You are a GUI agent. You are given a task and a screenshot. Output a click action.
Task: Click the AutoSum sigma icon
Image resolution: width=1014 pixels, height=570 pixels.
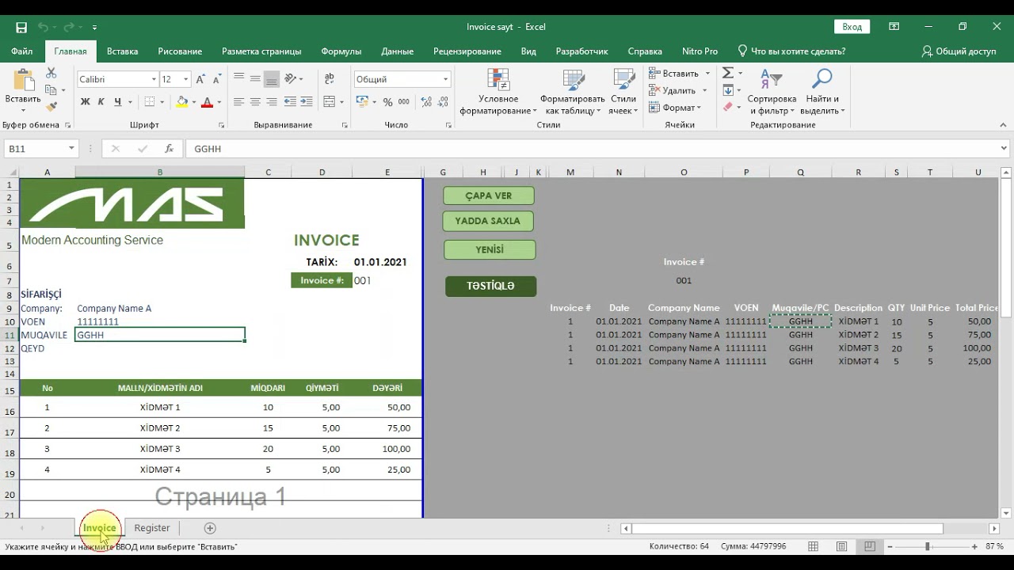pos(728,73)
